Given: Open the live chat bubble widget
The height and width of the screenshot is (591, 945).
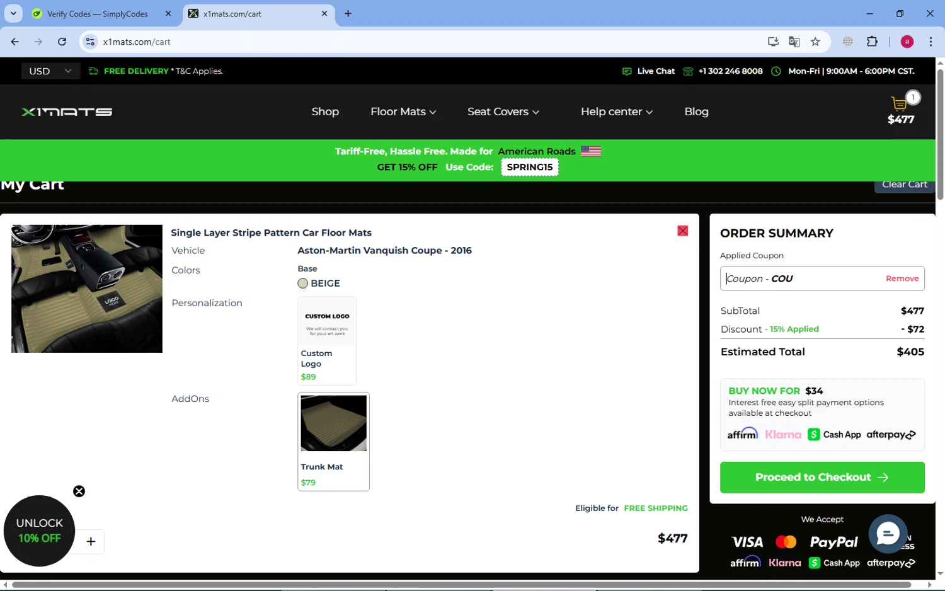Looking at the screenshot, I should [x=888, y=534].
